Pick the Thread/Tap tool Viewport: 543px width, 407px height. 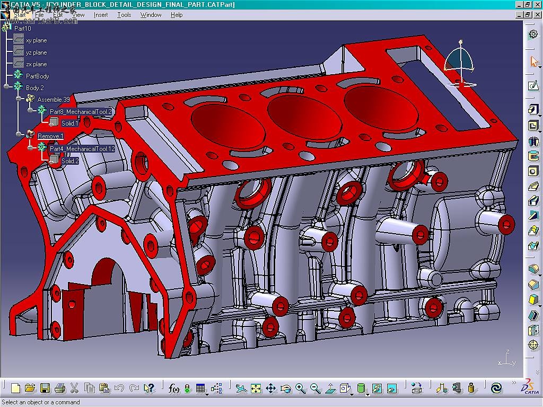(533, 344)
